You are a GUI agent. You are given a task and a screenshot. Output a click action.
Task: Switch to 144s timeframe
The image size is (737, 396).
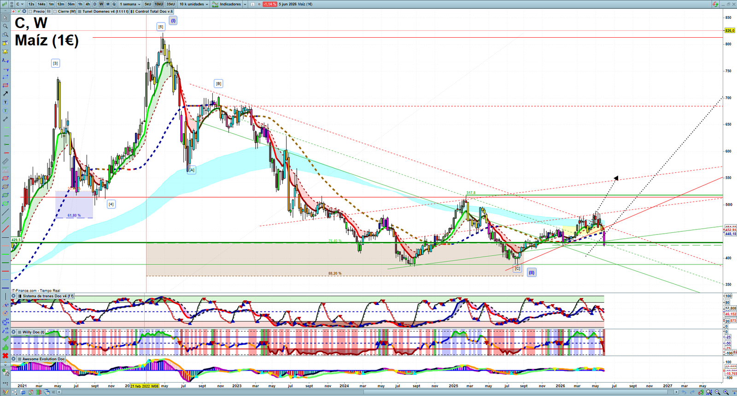point(41,4)
